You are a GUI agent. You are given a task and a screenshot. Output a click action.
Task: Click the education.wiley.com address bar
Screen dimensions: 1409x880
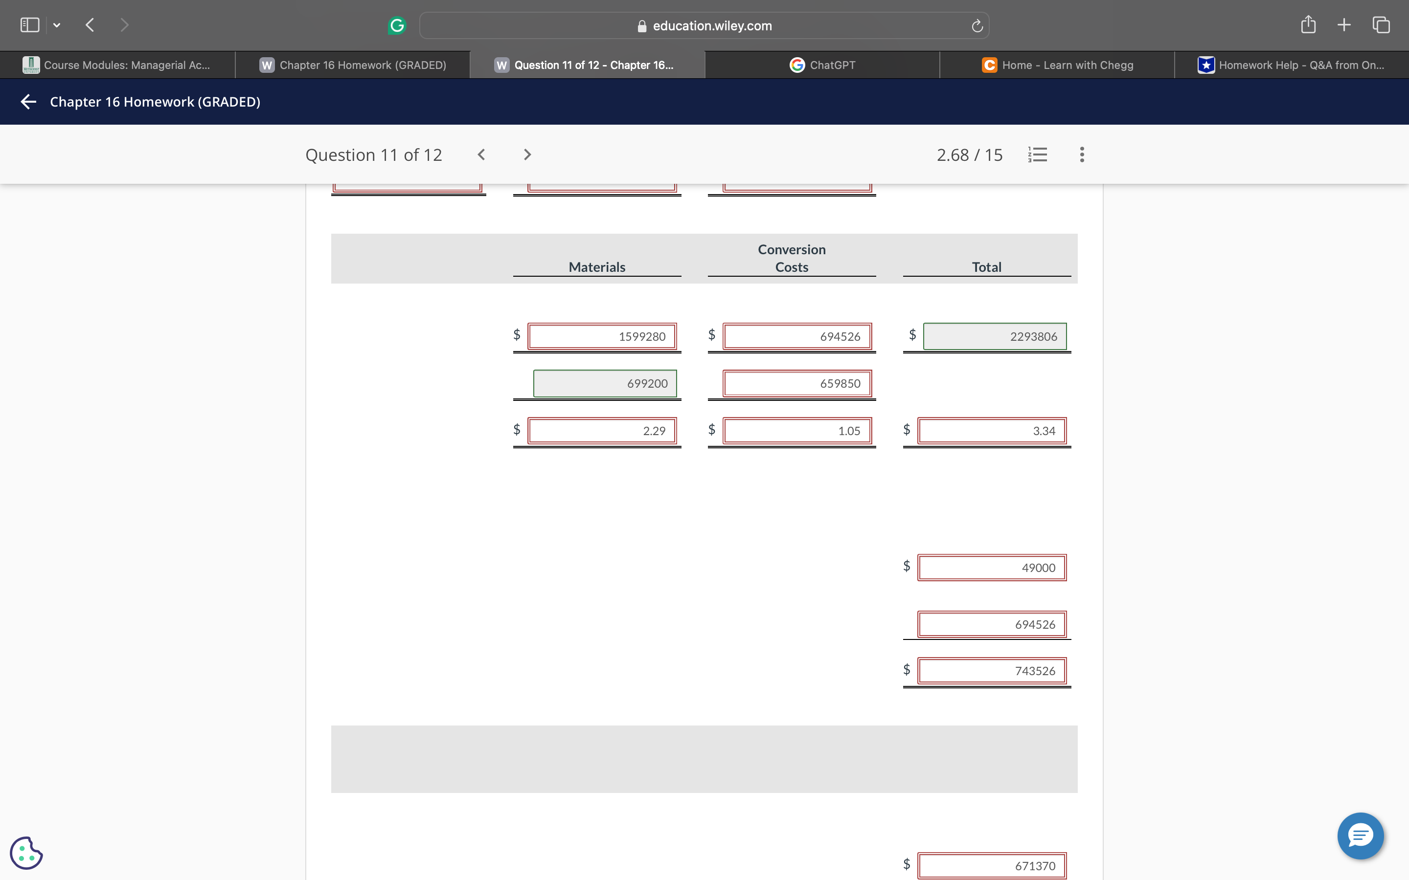tap(704, 25)
